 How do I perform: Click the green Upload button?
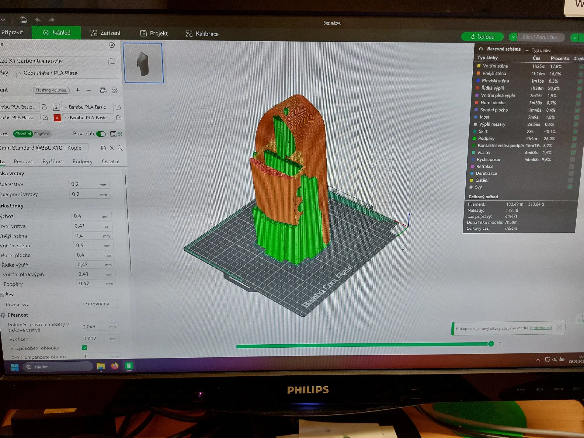coord(482,37)
